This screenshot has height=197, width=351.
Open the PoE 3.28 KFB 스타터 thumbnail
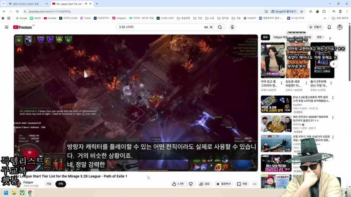(276, 104)
